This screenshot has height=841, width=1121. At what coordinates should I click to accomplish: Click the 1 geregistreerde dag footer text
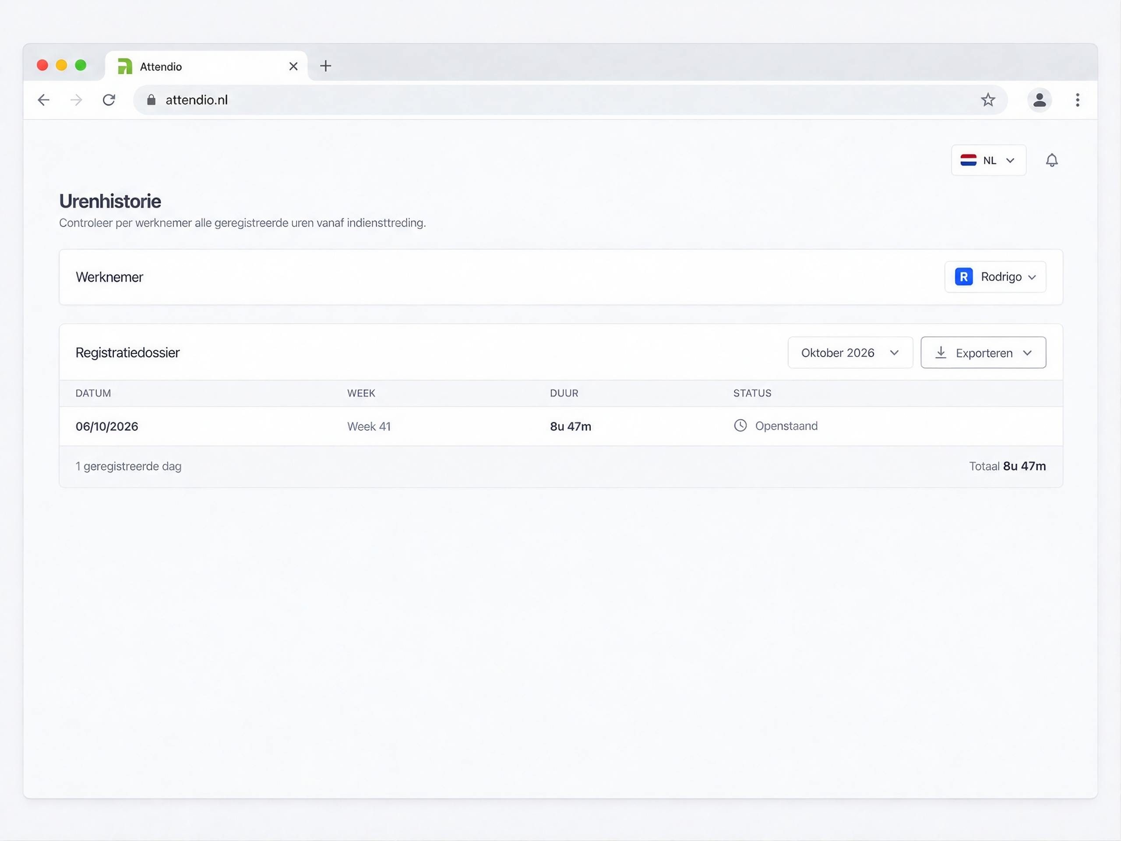128,466
